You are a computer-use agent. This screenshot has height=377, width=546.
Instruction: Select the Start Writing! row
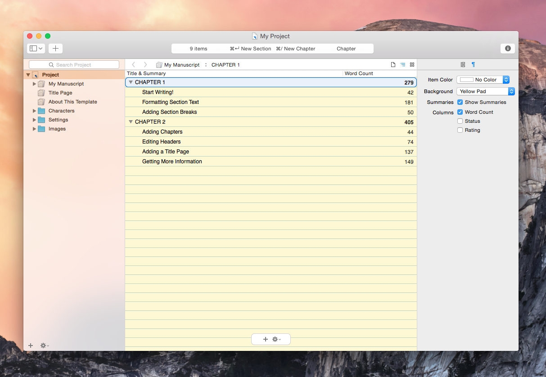[x=271, y=92]
